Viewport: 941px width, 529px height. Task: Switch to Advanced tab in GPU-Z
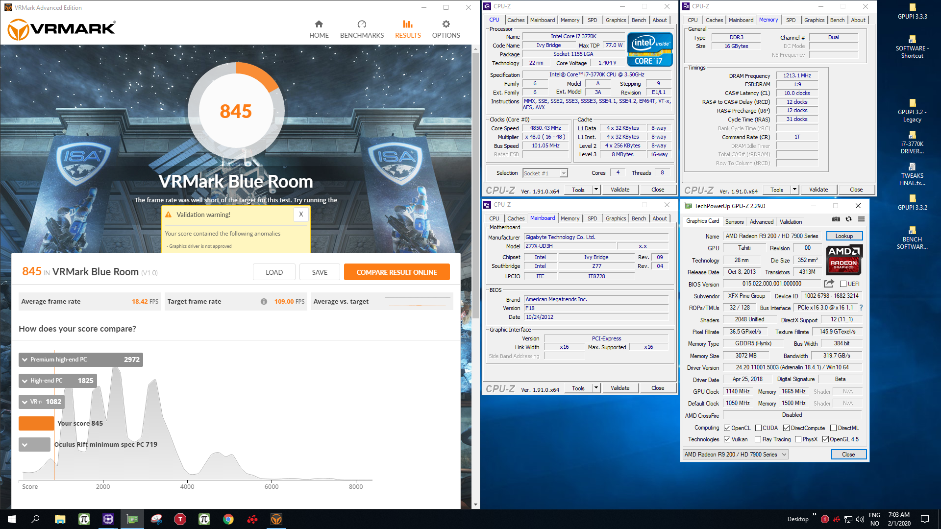[762, 222]
